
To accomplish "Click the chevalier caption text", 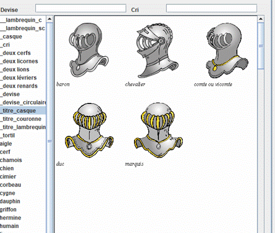I will click(135, 84).
